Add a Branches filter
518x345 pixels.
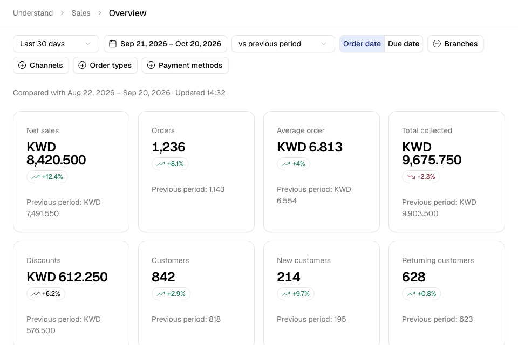455,44
